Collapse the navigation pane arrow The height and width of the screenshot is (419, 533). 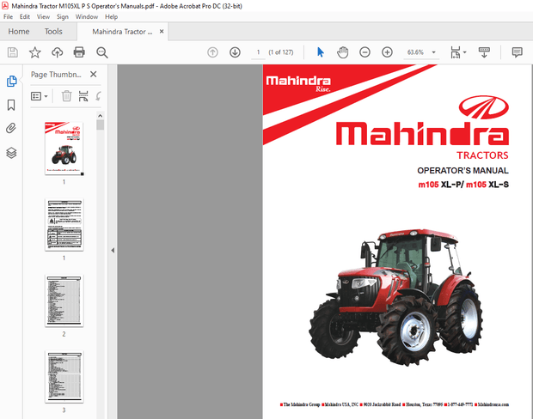tap(113, 251)
